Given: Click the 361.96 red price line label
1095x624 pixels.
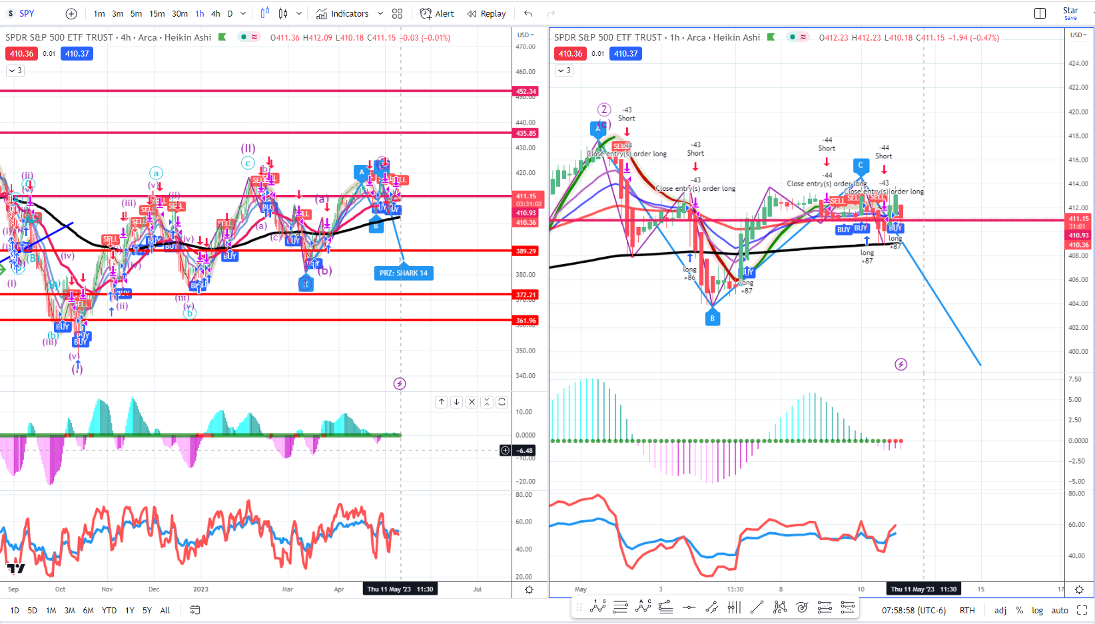Looking at the screenshot, I should 526,321.
